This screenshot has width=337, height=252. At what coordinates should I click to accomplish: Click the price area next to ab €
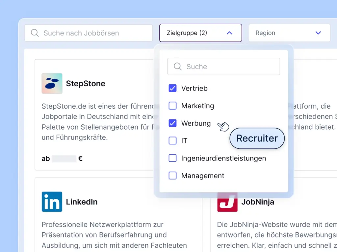coord(65,158)
